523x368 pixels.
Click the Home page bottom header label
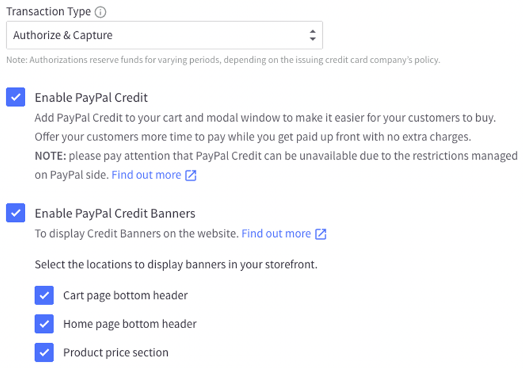(x=130, y=324)
